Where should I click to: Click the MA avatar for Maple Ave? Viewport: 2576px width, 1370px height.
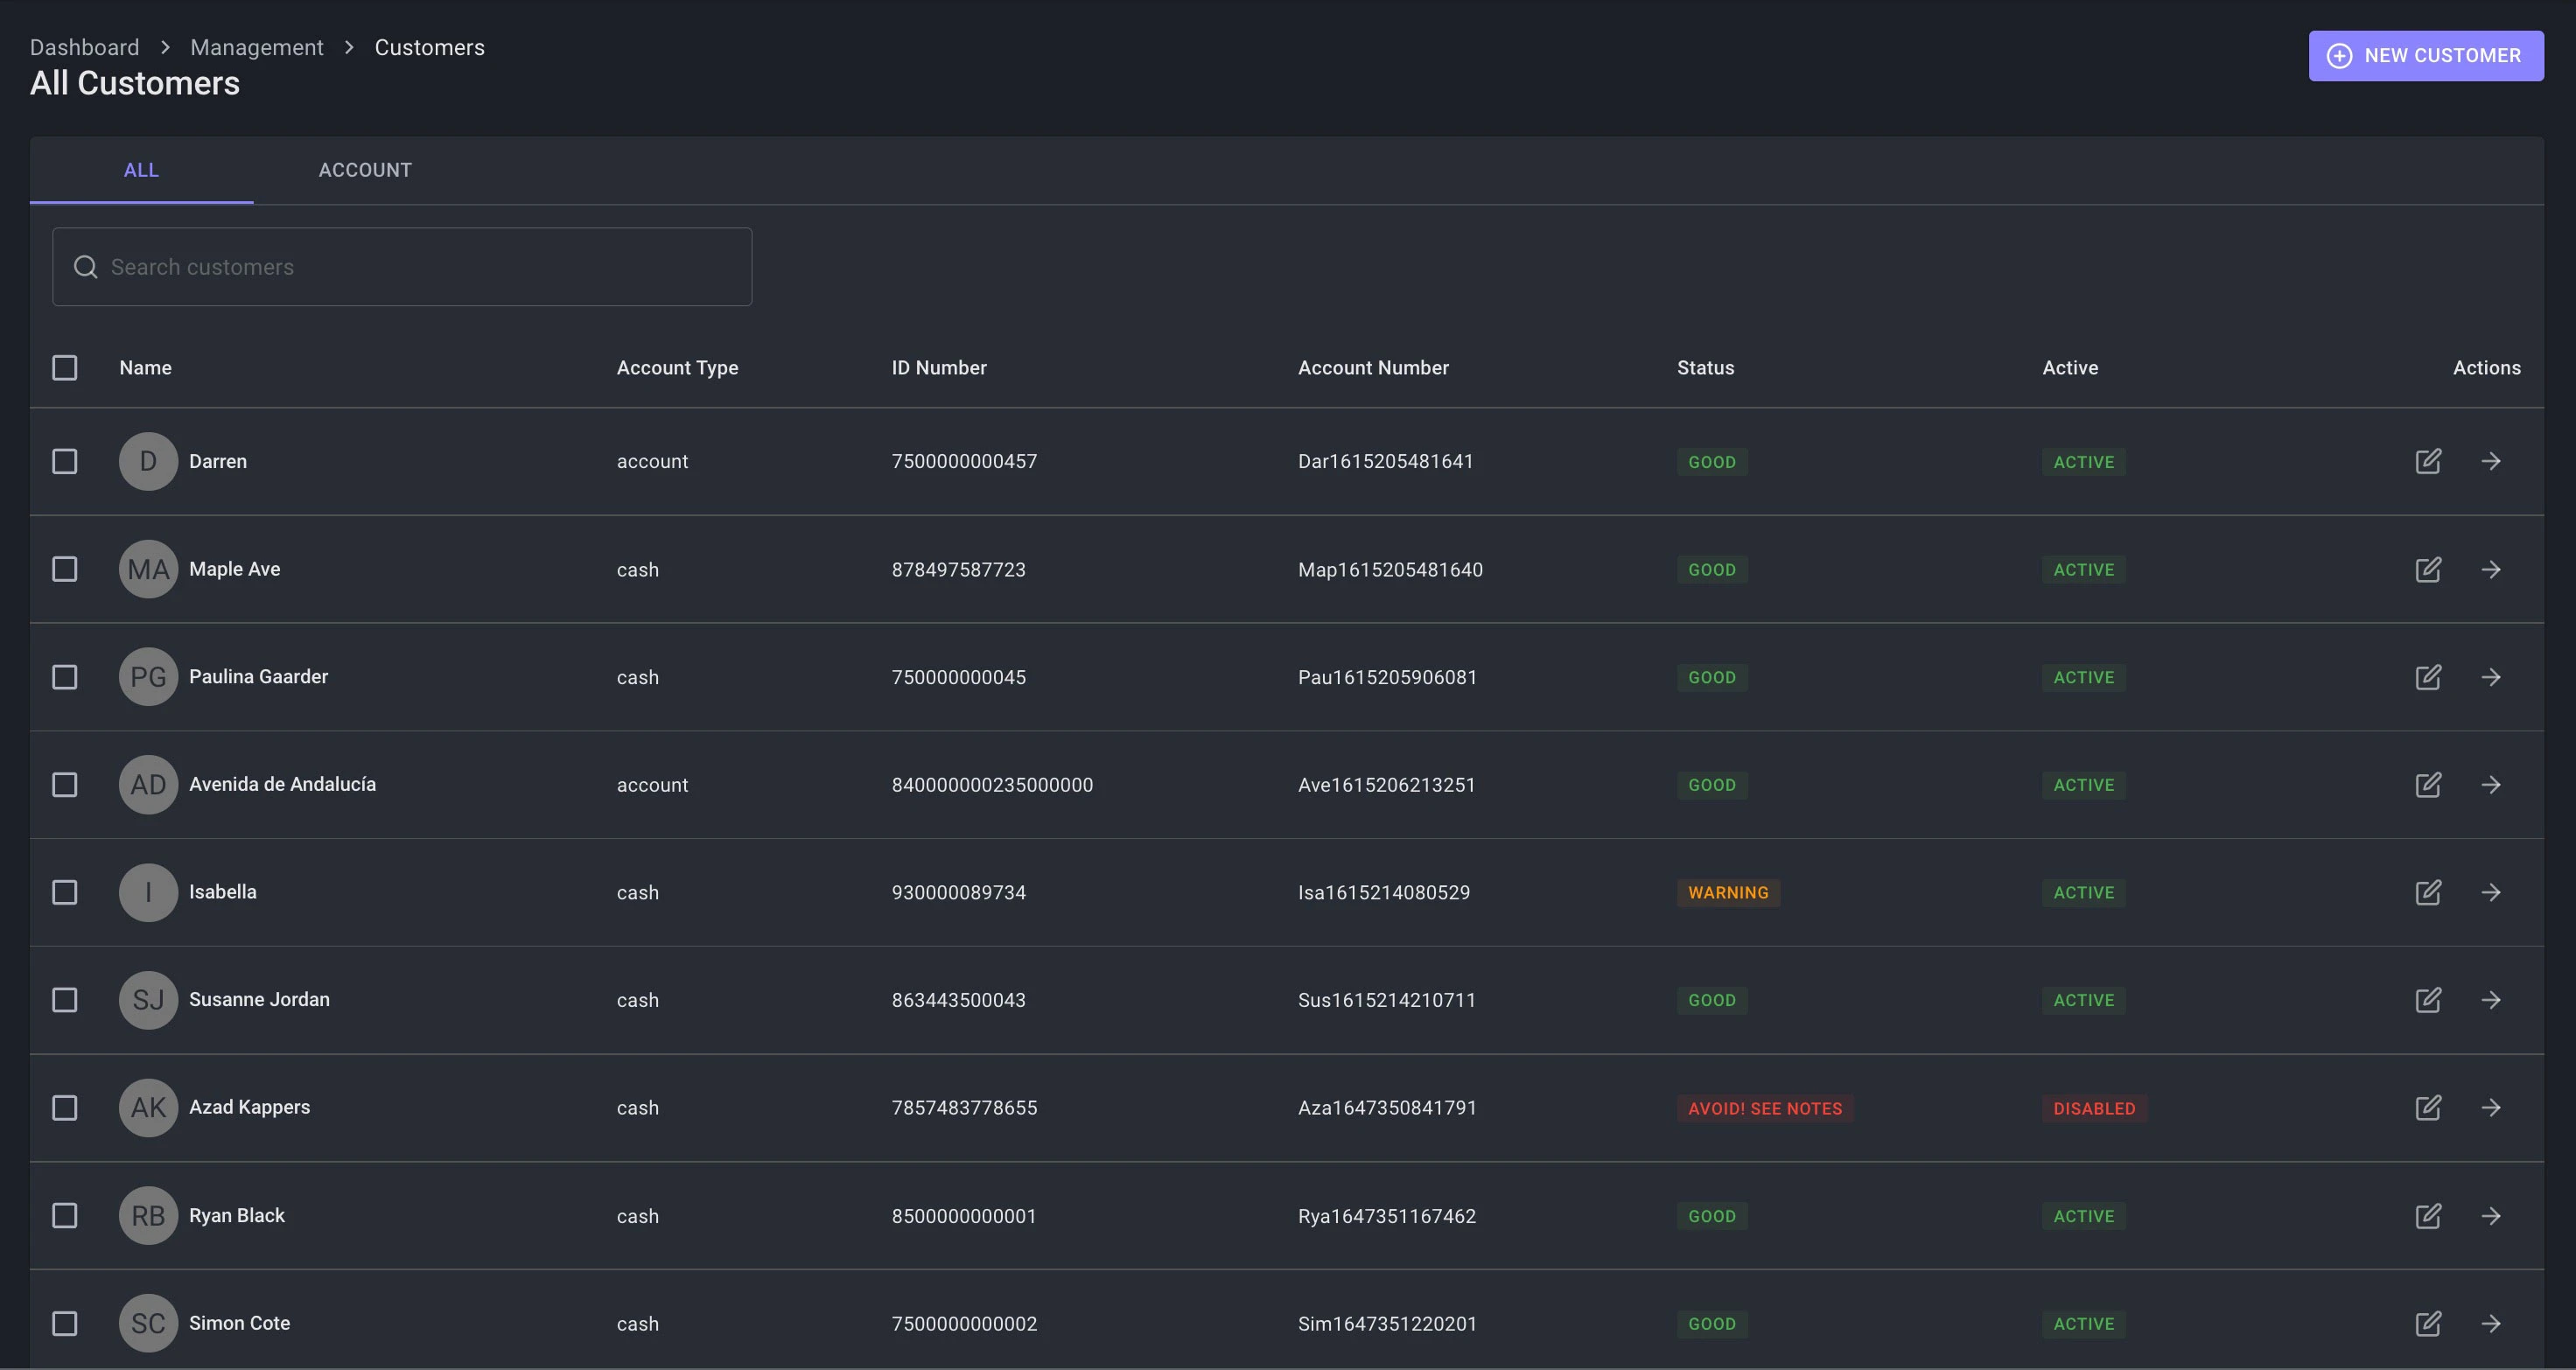coord(148,569)
